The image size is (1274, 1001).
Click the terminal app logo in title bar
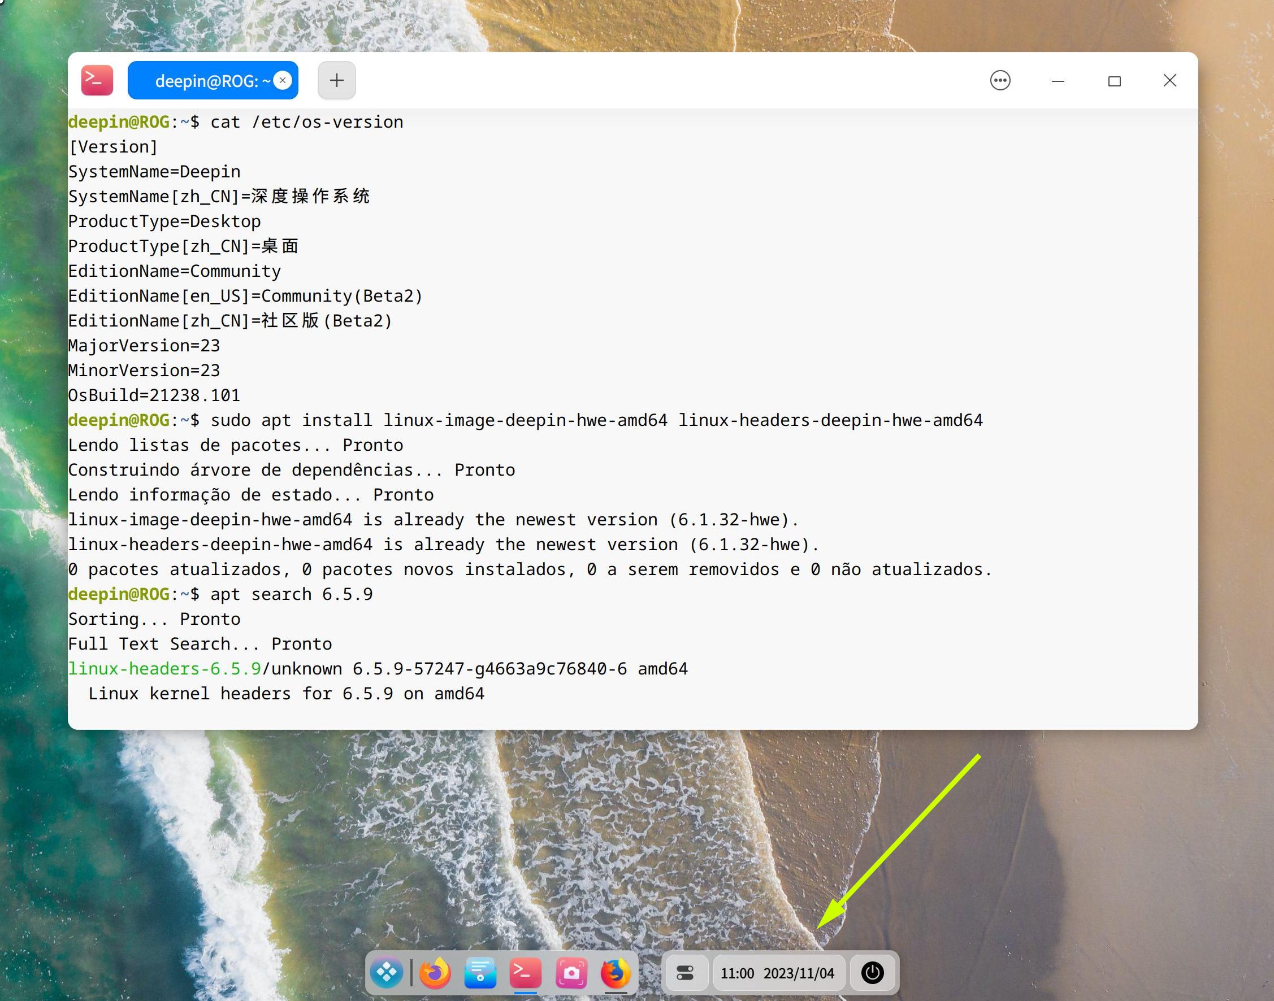click(97, 80)
